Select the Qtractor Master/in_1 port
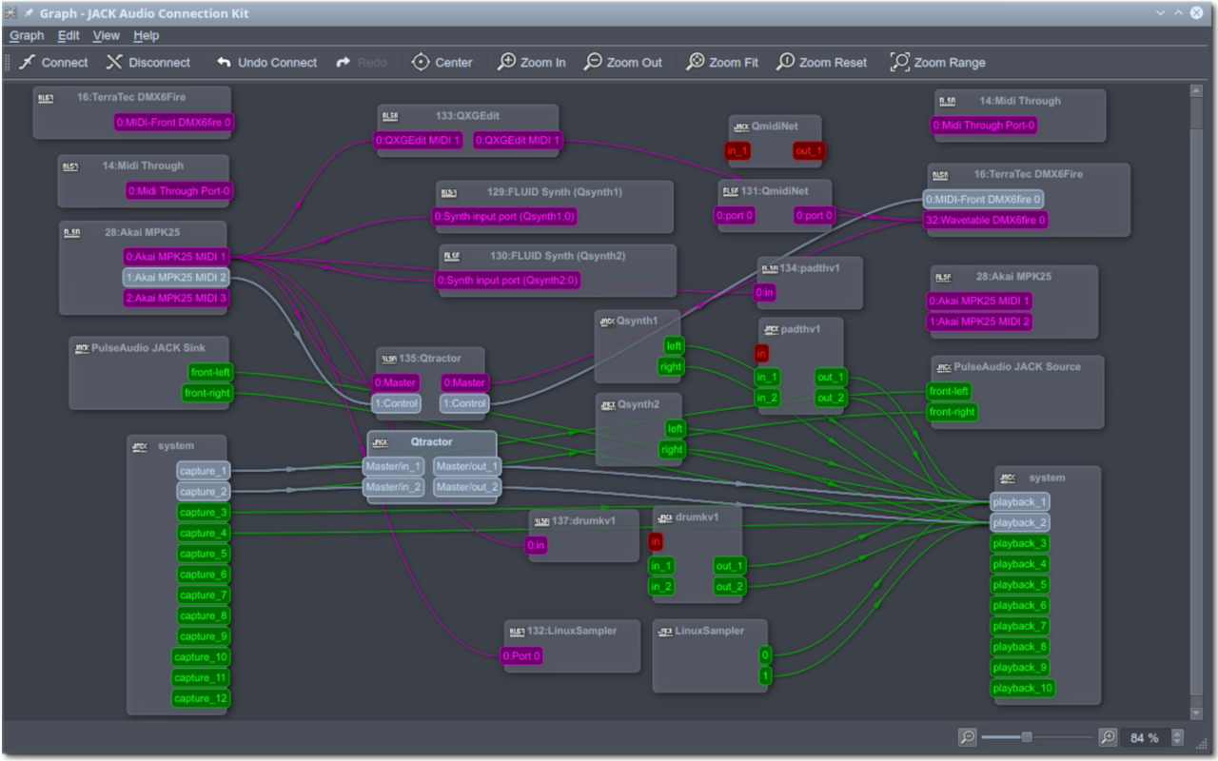This screenshot has height=761, width=1218. point(393,466)
